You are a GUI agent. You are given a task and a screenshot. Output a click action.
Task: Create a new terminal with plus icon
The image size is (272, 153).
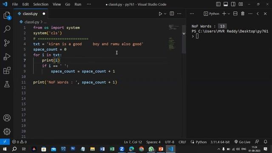pos(224,14)
